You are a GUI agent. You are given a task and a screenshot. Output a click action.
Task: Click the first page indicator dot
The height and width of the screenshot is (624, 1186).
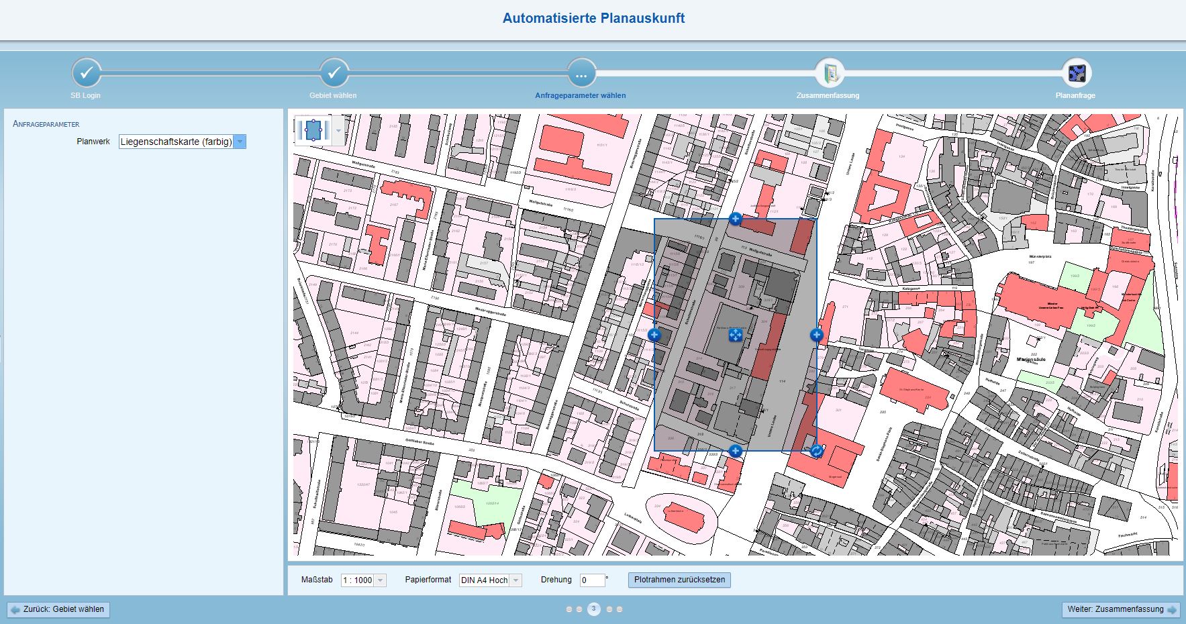(x=569, y=609)
